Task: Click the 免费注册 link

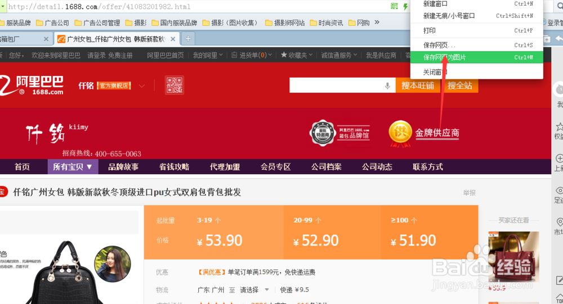Action: [x=120, y=55]
